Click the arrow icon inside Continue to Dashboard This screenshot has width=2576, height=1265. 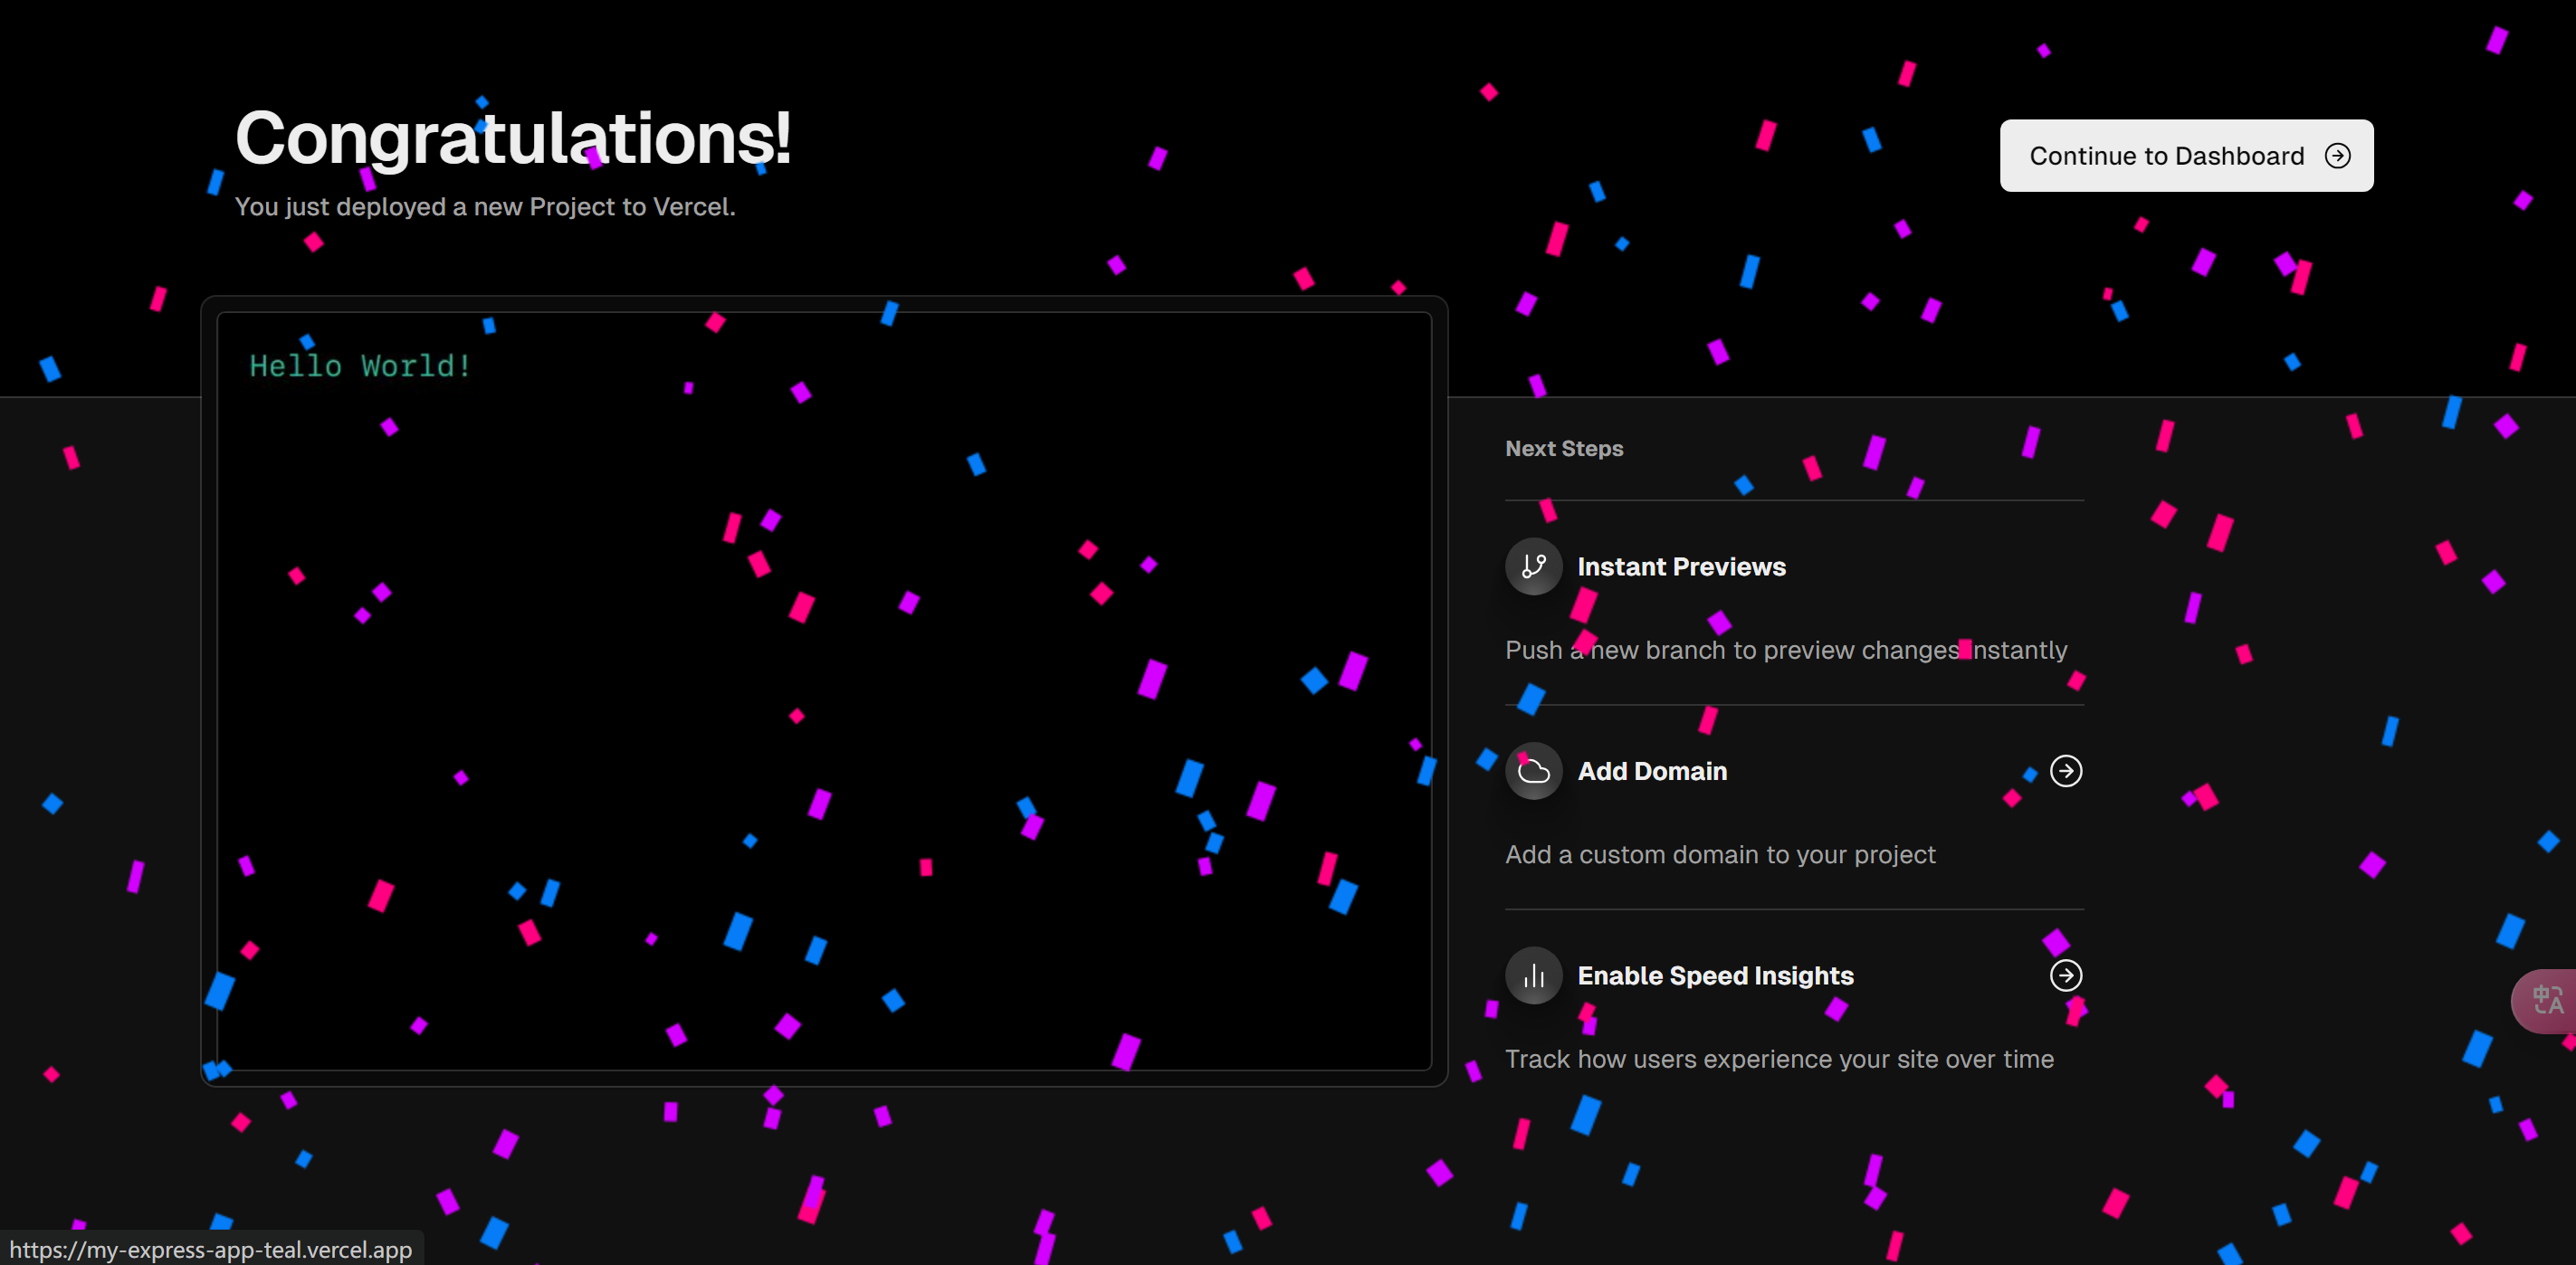[x=2337, y=156]
